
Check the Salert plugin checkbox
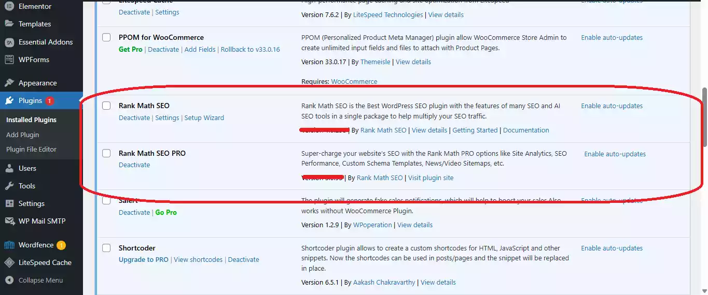click(x=106, y=201)
